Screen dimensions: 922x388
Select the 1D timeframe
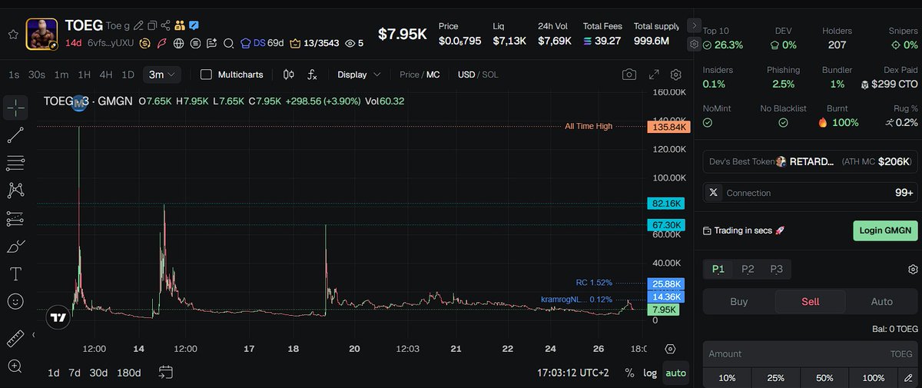[128, 75]
